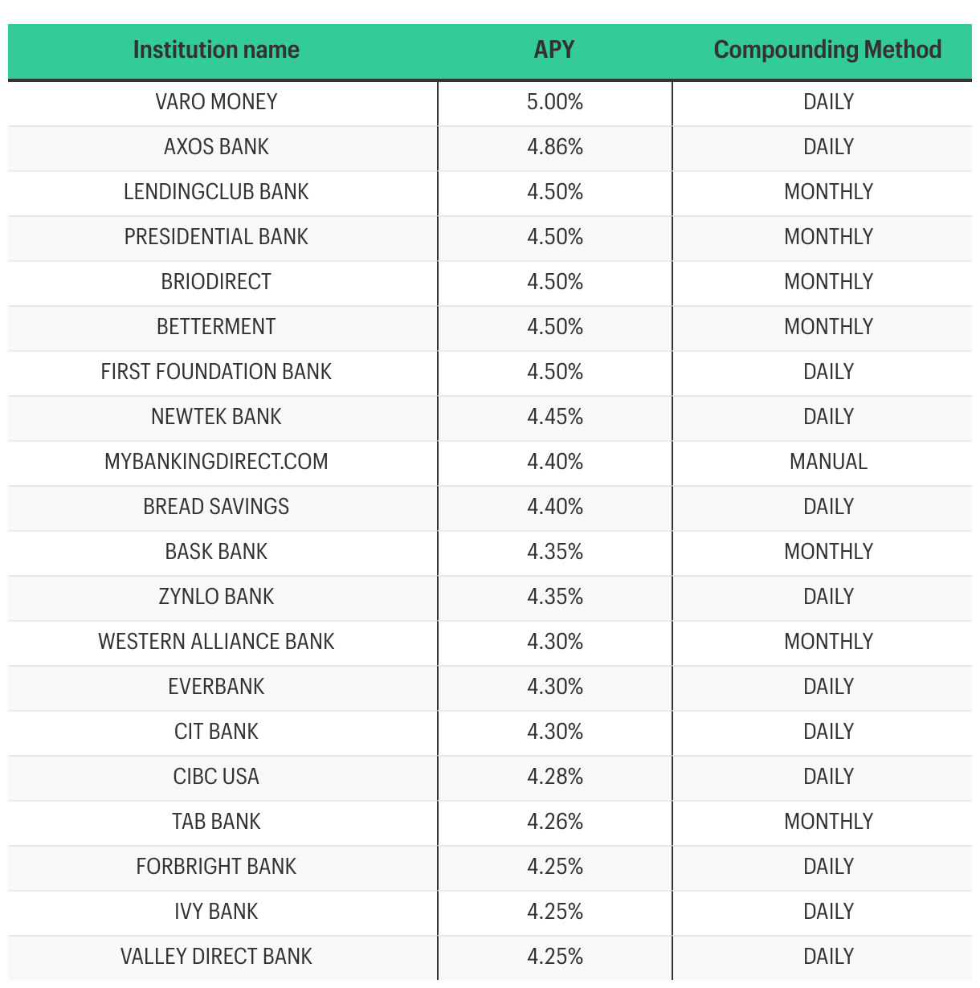Select FIRST FOUNDATION BANK cell
This screenshot has width=980, height=988.
[x=216, y=372]
